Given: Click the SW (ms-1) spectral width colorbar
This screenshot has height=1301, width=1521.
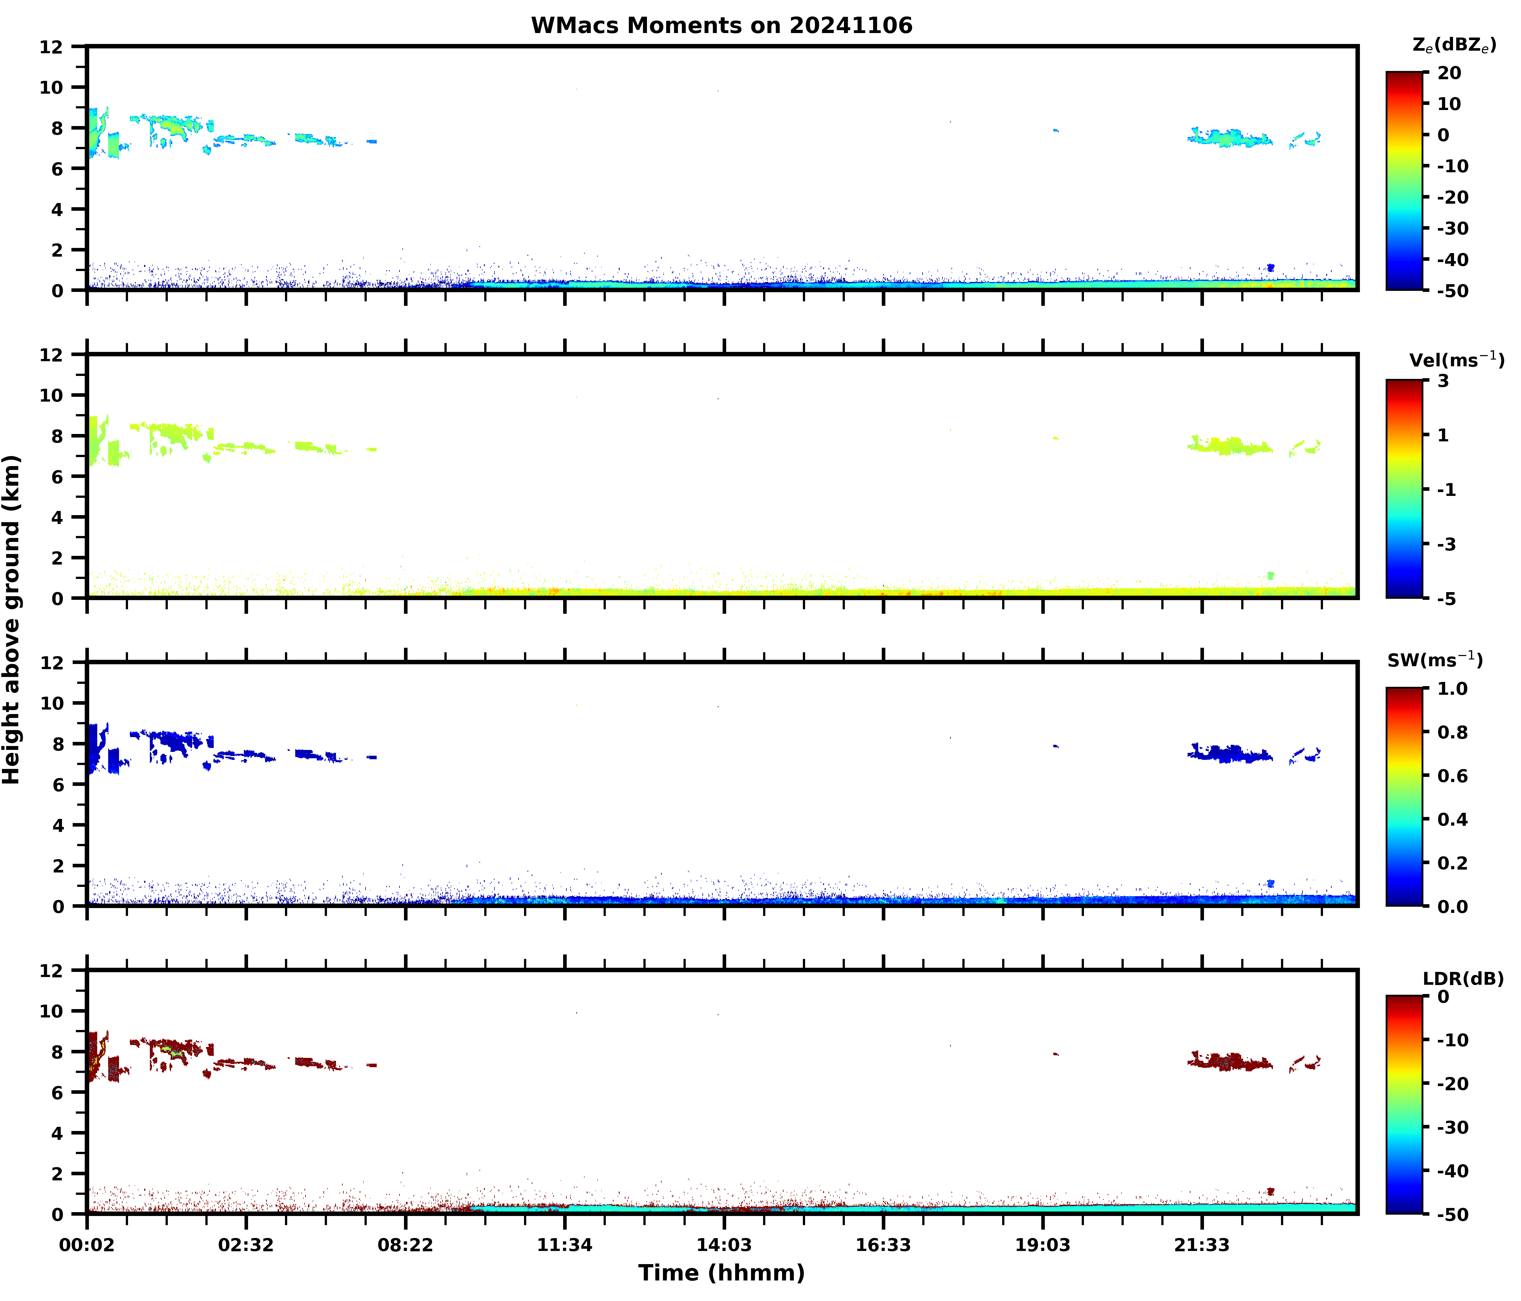Looking at the screenshot, I should pyautogui.click(x=1404, y=797).
